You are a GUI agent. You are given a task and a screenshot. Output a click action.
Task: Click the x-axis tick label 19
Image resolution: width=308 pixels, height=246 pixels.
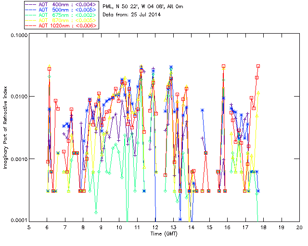[x=282, y=227]
